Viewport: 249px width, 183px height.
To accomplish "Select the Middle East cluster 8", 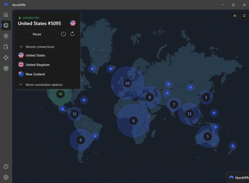I will click(x=150, y=97).
